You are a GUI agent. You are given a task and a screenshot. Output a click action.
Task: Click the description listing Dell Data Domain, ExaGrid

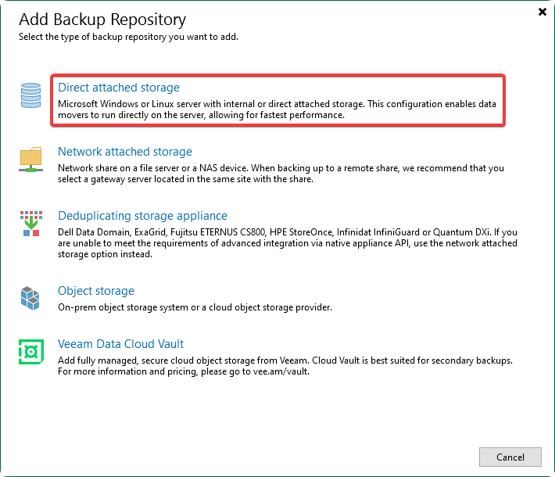point(288,243)
